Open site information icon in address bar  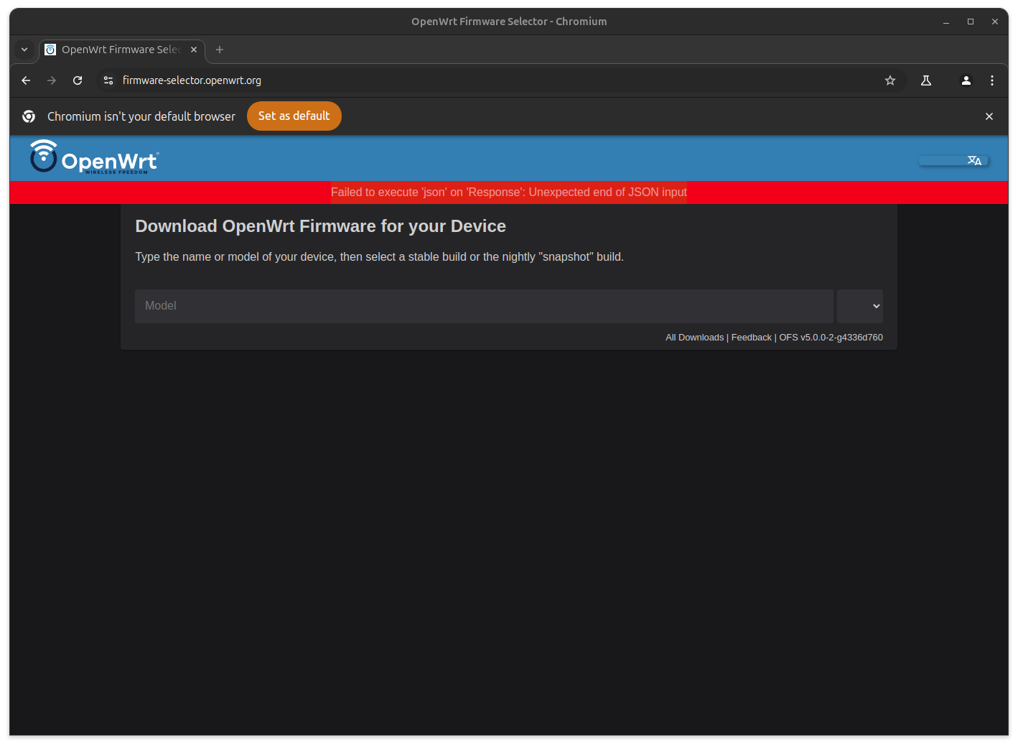coord(108,80)
